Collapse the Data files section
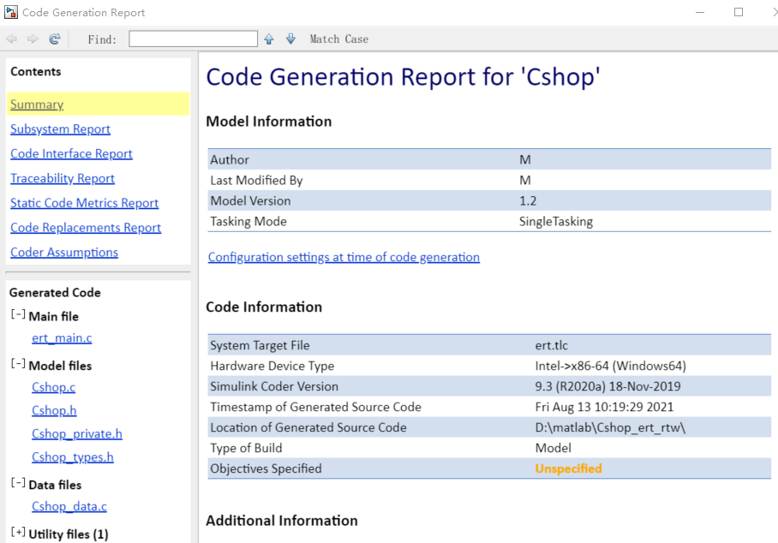Screen dimensions: 778x543 coord(18,484)
